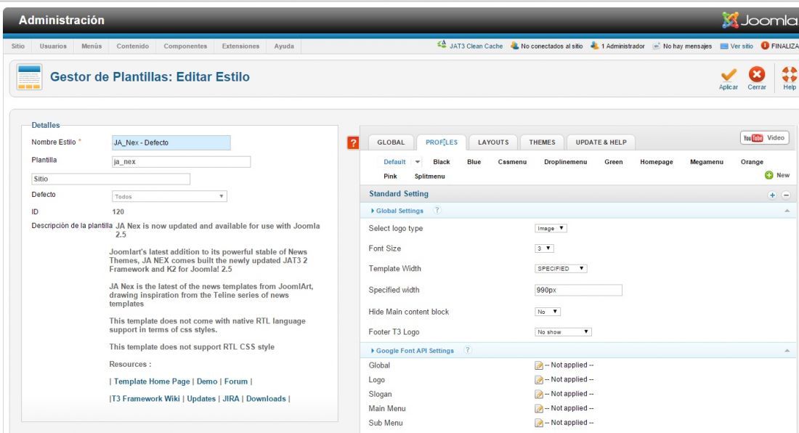799x433 pixels.
Task: Click the YouTube Video button
Action: pyautogui.click(x=764, y=138)
